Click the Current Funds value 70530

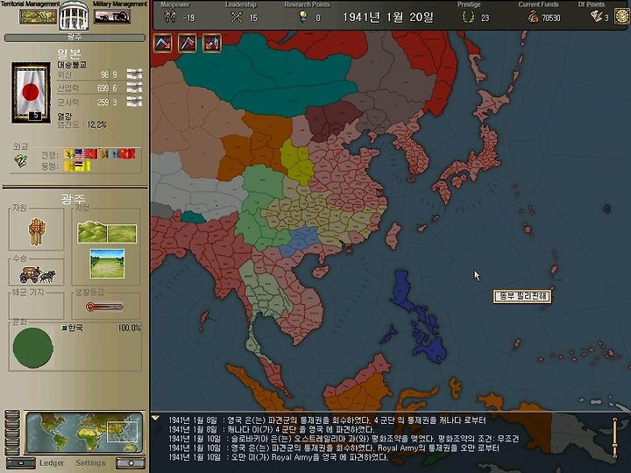tap(551, 18)
